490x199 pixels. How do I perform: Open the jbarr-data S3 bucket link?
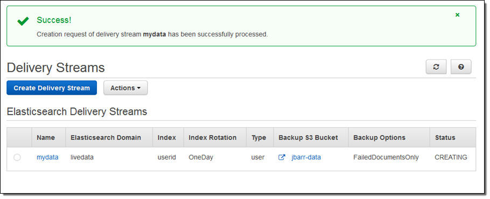(x=306, y=157)
